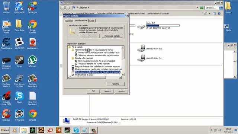Switch to the Generale tab
238x134 pixels.
[69, 21]
